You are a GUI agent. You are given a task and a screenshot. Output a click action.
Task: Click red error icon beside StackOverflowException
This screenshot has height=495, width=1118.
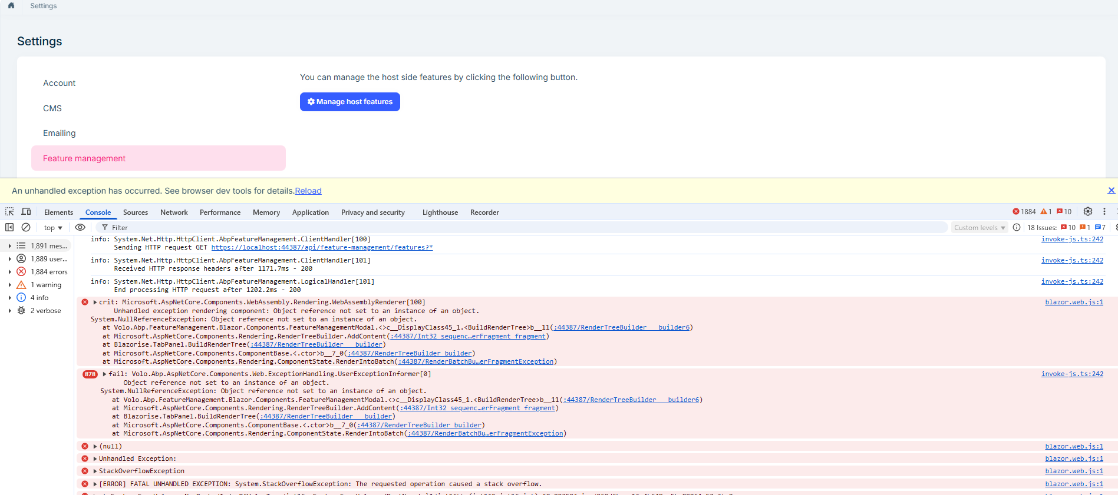point(85,471)
